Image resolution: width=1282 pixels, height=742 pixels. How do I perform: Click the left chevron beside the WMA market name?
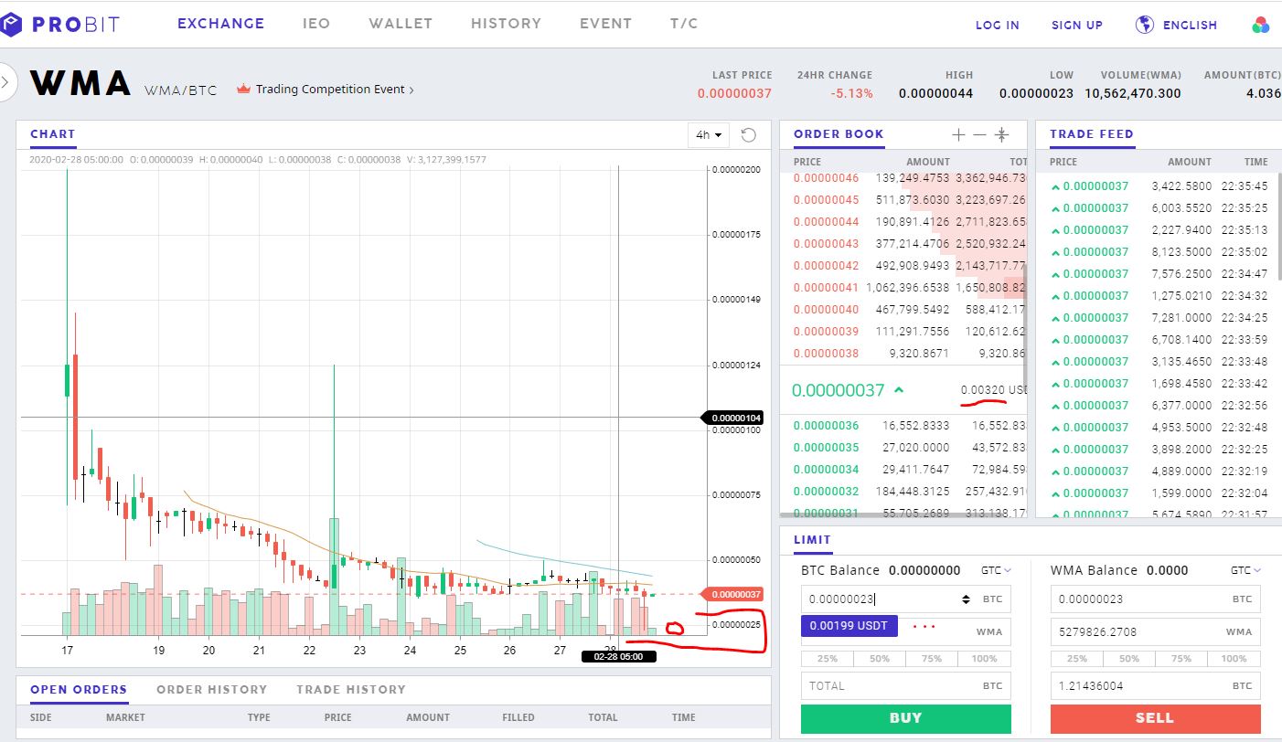click(x=7, y=82)
